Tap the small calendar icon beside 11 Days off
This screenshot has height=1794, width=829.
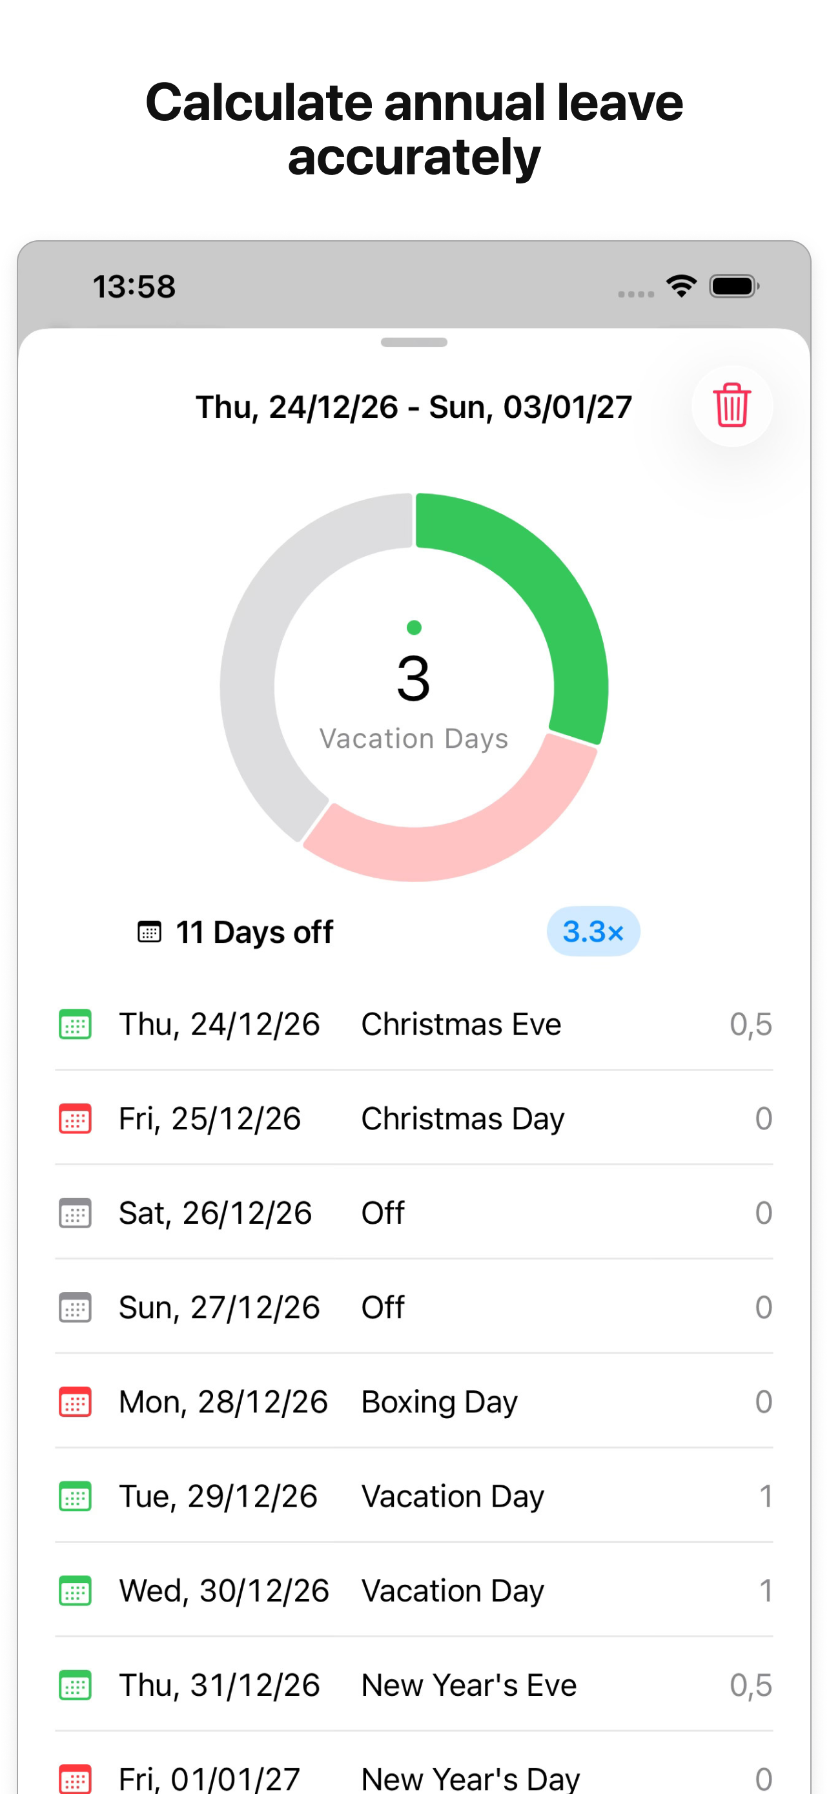(x=149, y=932)
